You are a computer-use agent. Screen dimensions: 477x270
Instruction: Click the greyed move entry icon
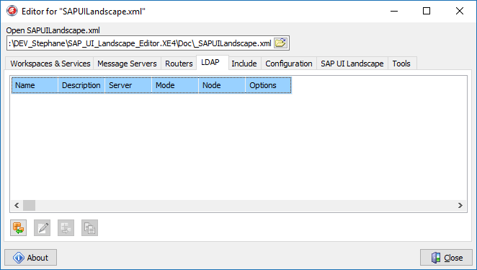66,227
